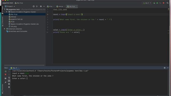
Task: Collapse the pygames test root folder
Action: point(5,9)
